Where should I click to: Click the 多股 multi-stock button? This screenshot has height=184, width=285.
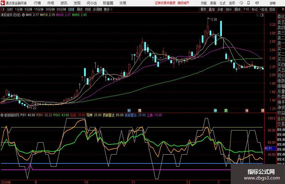point(220,9)
